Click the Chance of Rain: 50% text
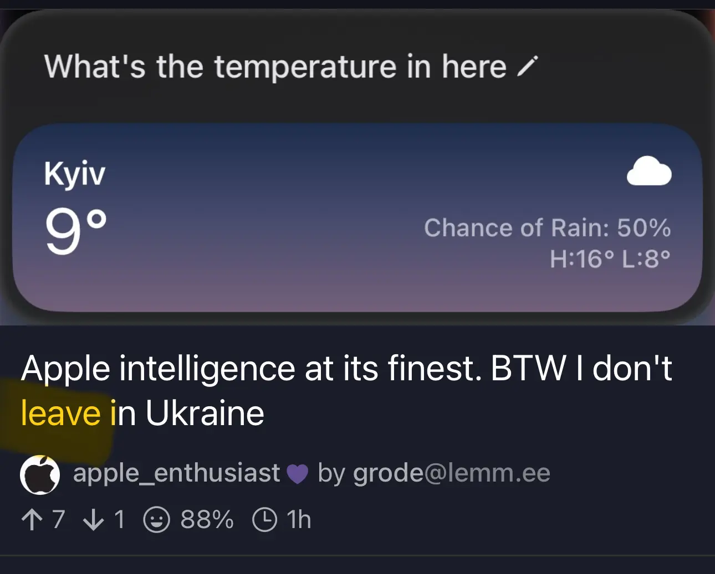This screenshot has width=715, height=574. [x=548, y=228]
